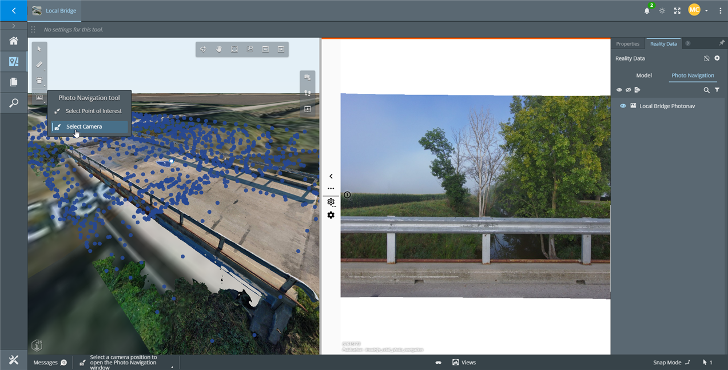Open the Measure ruler tool
728x370 pixels.
[x=39, y=65]
